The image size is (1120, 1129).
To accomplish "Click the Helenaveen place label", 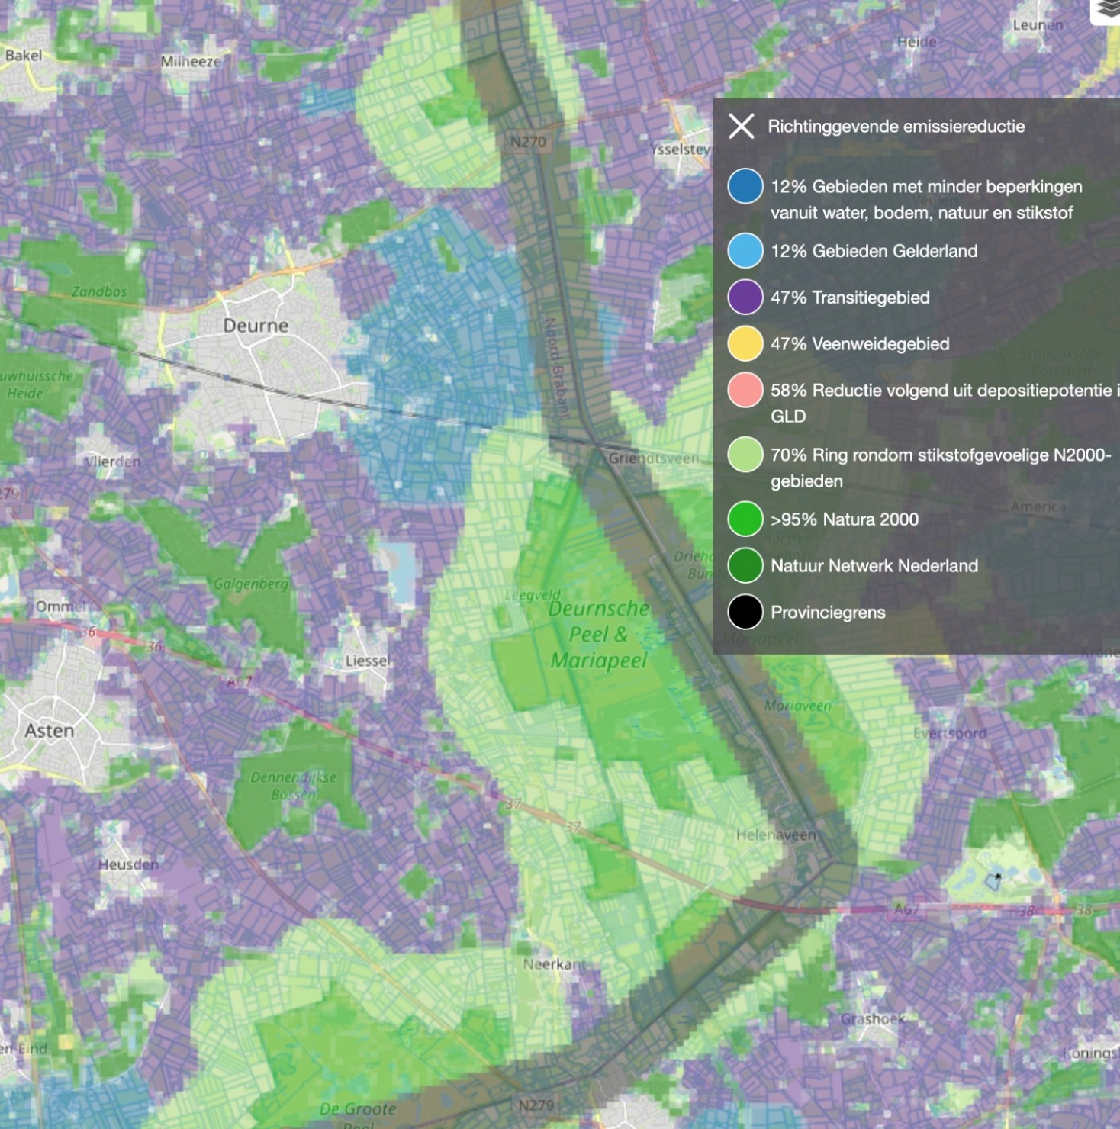I will 776,835.
